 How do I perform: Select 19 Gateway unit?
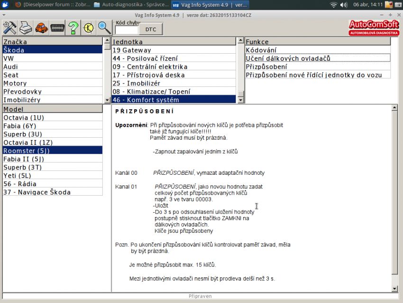174,50
